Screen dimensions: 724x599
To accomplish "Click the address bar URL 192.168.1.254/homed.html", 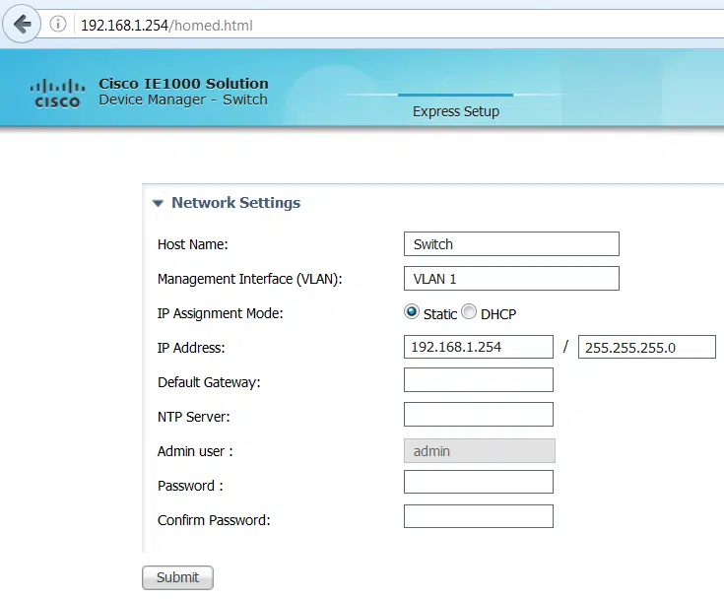I will 166,26.
